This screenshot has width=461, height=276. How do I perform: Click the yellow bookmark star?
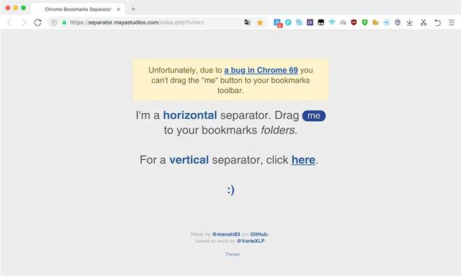[260, 22]
